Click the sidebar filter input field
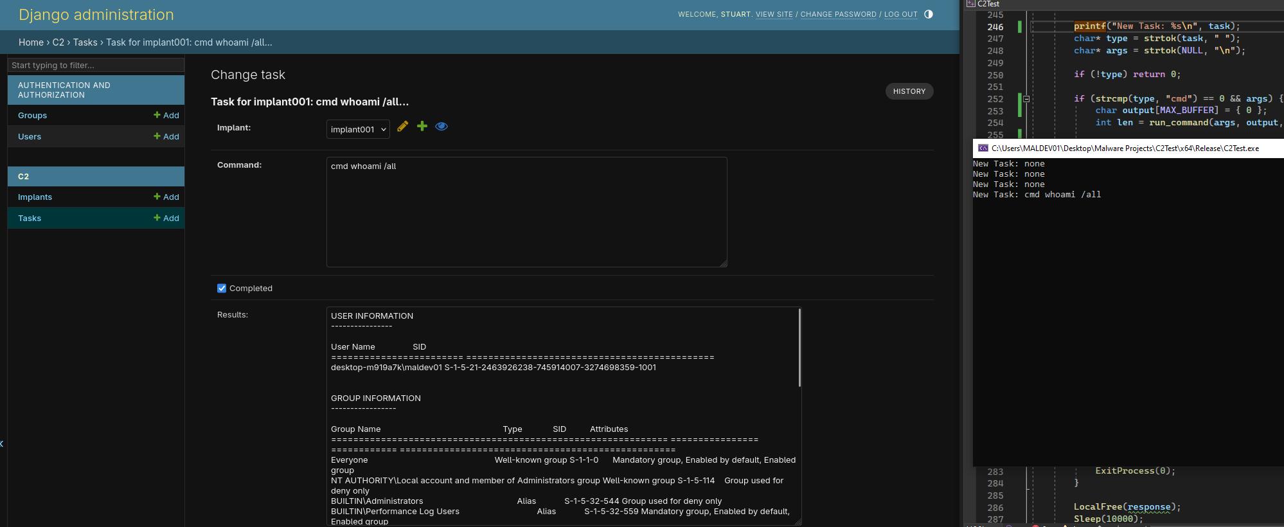This screenshot has width=1284, height=527. [96, 65]
